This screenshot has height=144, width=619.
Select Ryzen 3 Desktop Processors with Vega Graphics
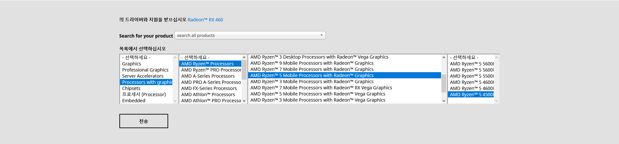click(344, 57)
